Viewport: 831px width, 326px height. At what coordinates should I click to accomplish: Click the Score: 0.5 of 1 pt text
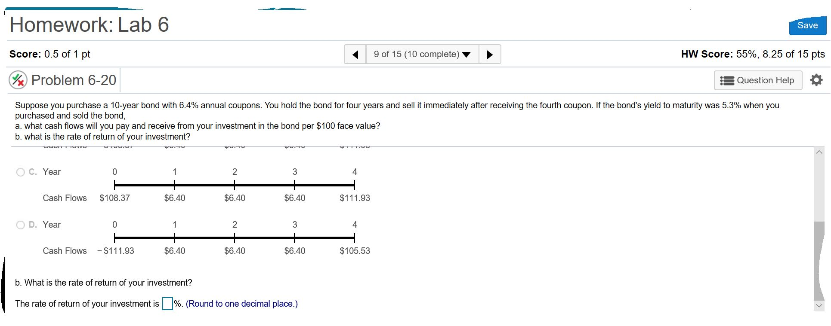point(50,54)
